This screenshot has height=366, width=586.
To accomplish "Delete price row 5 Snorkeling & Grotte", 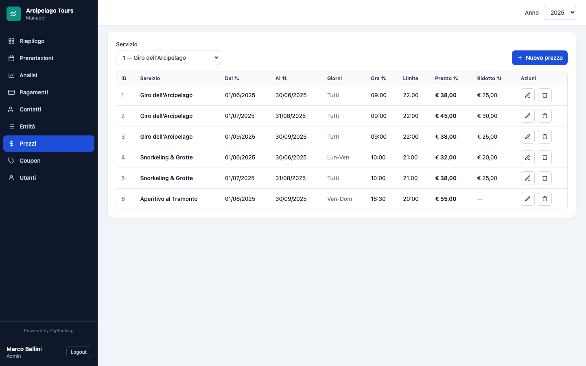I will (x=545, y=178).
